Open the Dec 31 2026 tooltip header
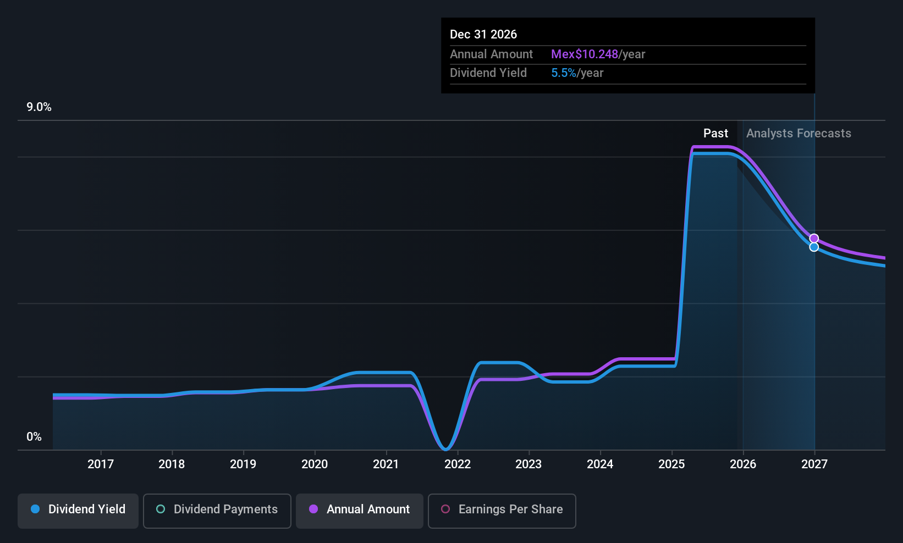The width and height of the screenshot is (903, 543). (x=483, y=34)
